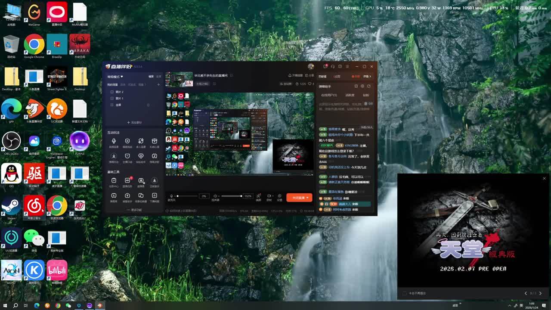Open the 录制 record tool
Viewport: 551px width, 310px height.
pos(269,196)
